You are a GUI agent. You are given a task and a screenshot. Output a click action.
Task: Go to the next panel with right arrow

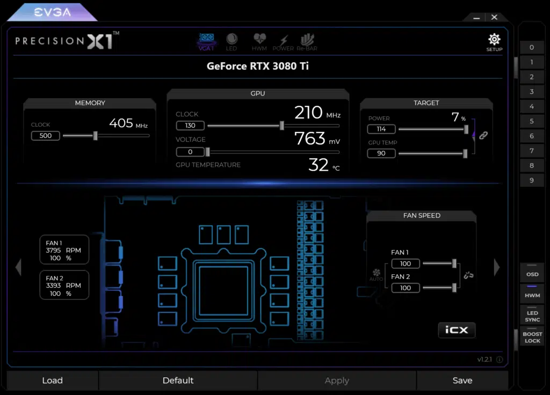(x=497, y=267)
